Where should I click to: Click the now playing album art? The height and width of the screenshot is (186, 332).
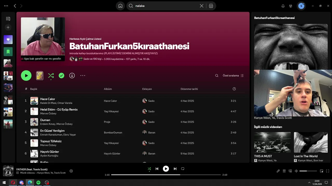tap(8, 171)
